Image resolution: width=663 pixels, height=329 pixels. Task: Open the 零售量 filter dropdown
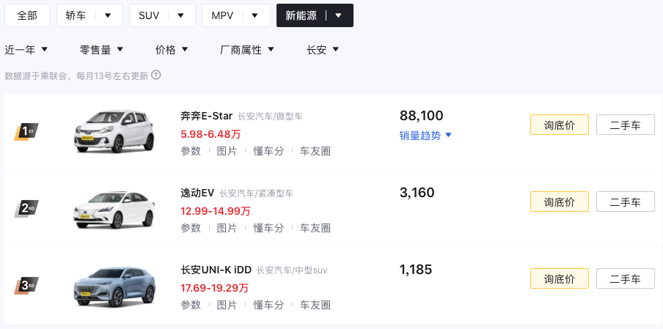pyautogui.click(x=101, y=50)
